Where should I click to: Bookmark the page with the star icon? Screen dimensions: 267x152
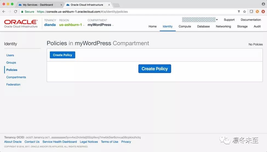pyautogui.click(x=245, y=11)
